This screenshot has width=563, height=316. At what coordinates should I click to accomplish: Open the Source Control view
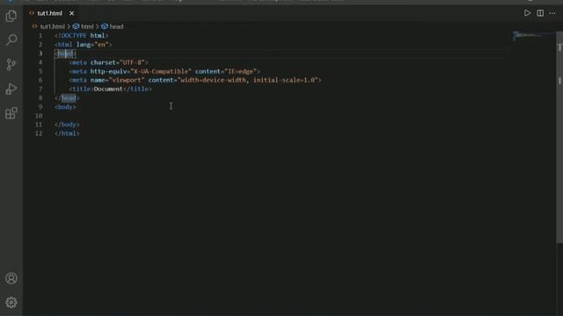(11, 64)
